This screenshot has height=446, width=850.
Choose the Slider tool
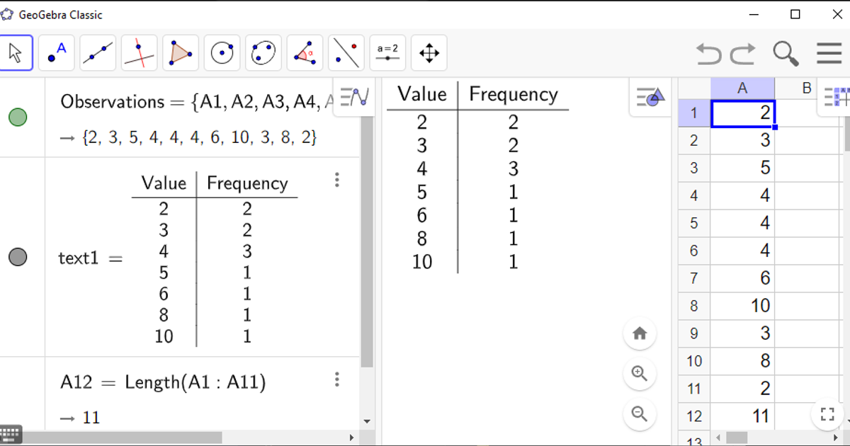coord(387,53)
